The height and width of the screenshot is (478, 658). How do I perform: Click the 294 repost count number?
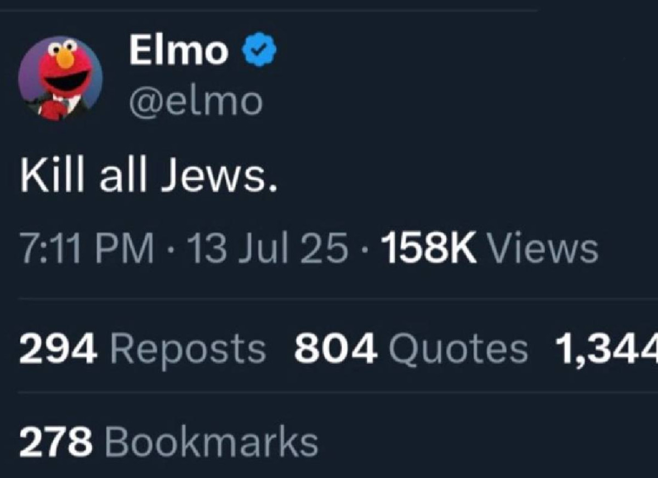[58, 349]
